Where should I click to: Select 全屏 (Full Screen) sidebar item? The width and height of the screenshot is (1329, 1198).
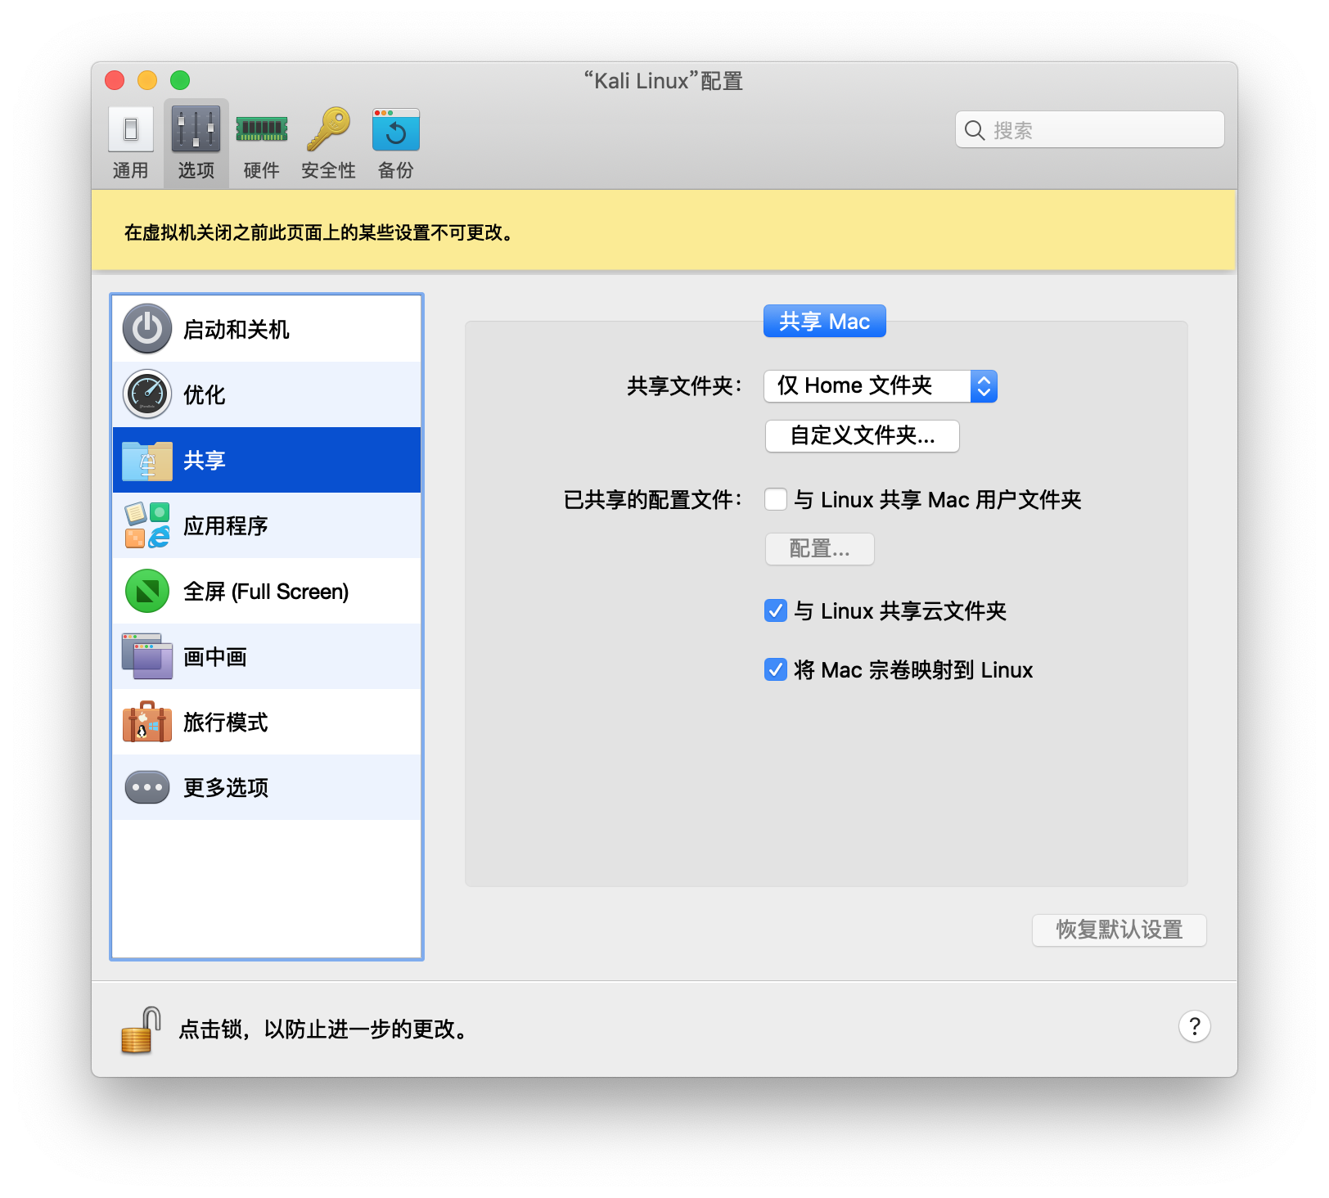coord(267,591)
